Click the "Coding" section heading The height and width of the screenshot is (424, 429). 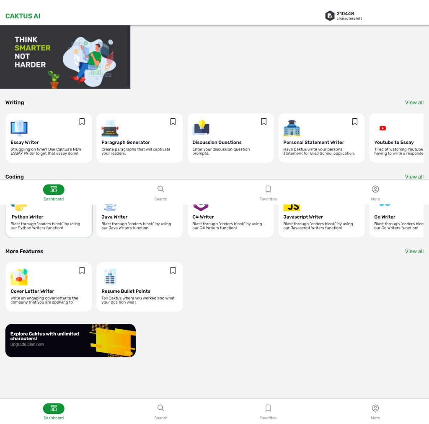pos(15,177)
